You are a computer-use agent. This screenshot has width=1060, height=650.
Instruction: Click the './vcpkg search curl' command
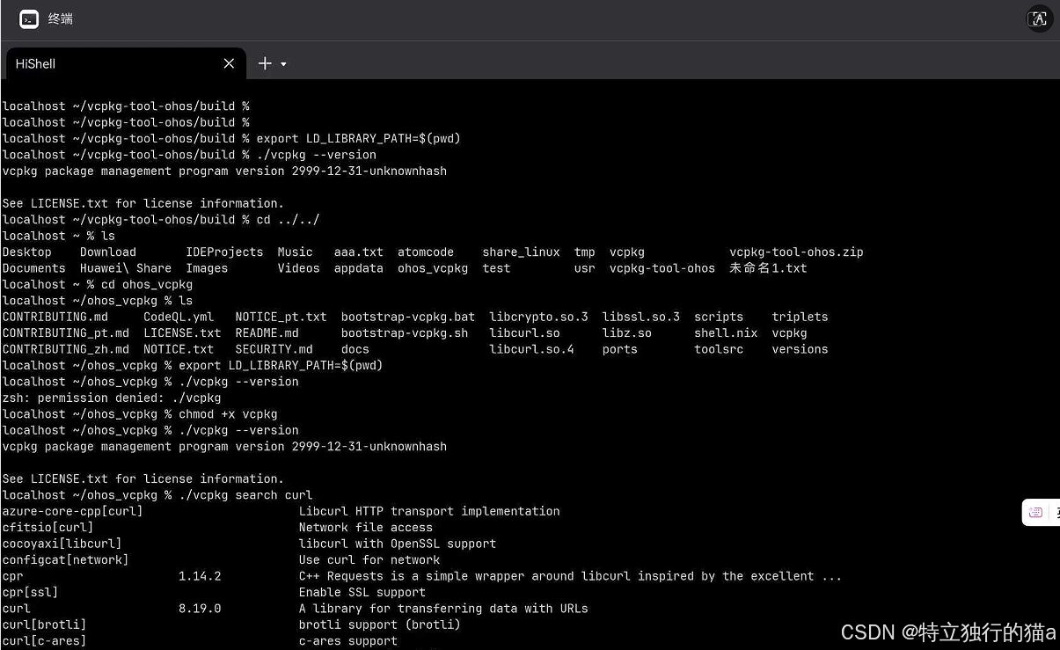click(245, 495)
